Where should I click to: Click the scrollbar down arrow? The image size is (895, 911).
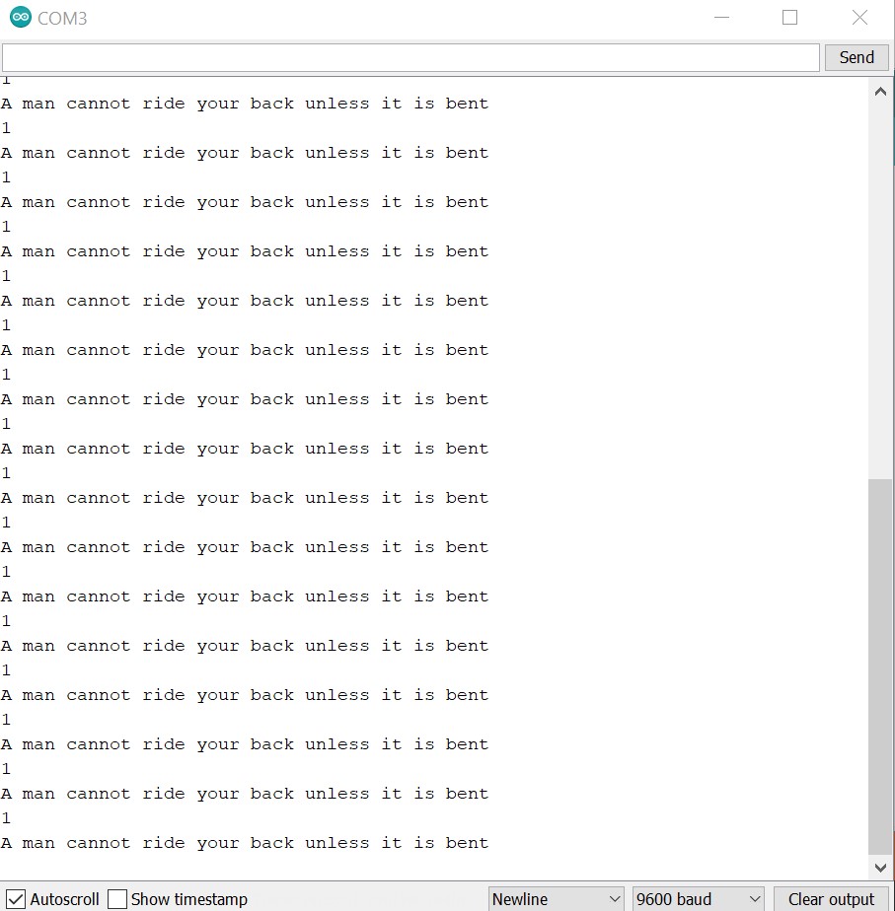click(880, 868)
